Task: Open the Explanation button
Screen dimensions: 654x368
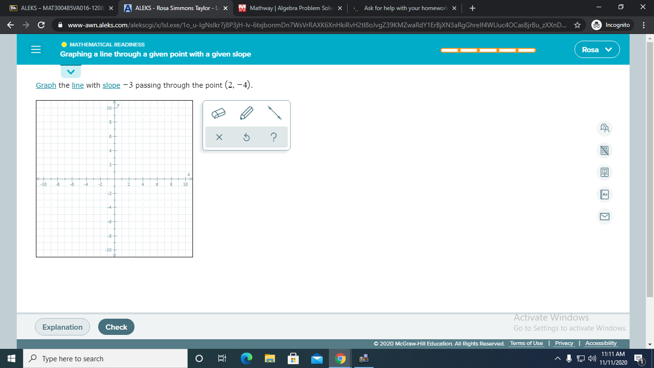Action: (62, 327)
